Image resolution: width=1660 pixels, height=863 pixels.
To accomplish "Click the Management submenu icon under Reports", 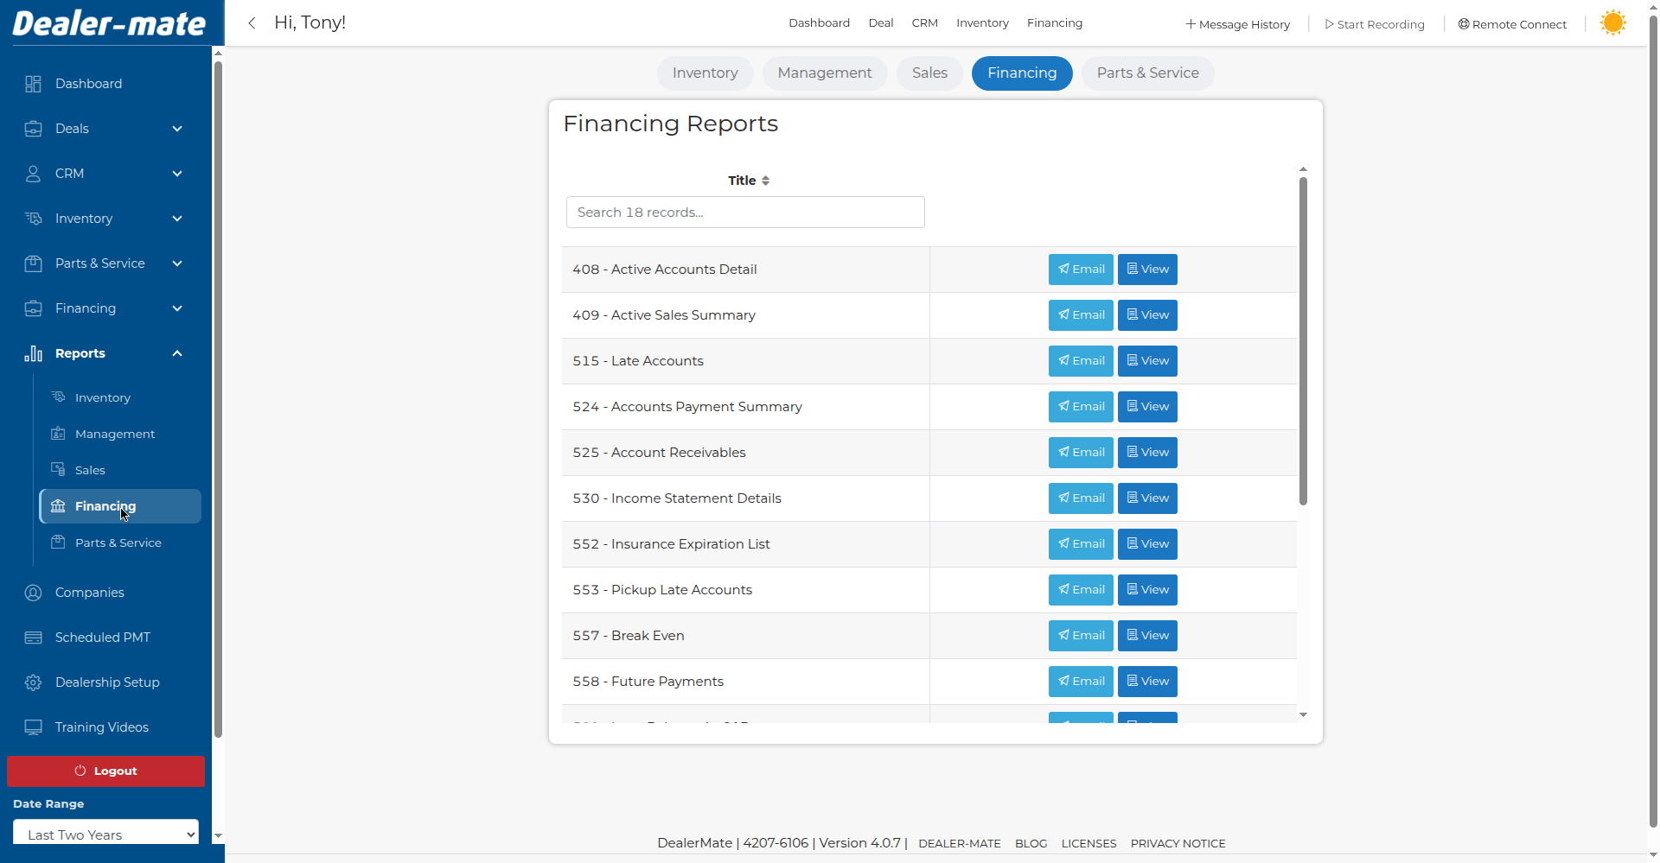I will (58, 434).
